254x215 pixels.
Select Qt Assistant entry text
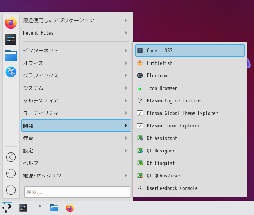click(x=162, y=138)
